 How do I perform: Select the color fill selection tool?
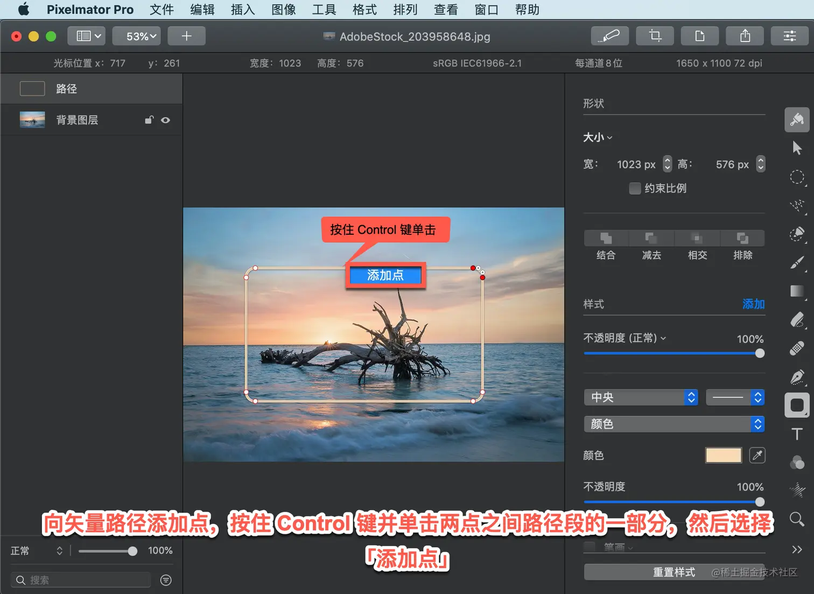(797, 234)
